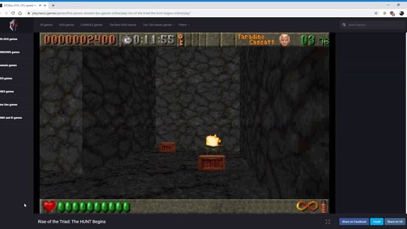Click the browser forward arrow

point(6,13)
